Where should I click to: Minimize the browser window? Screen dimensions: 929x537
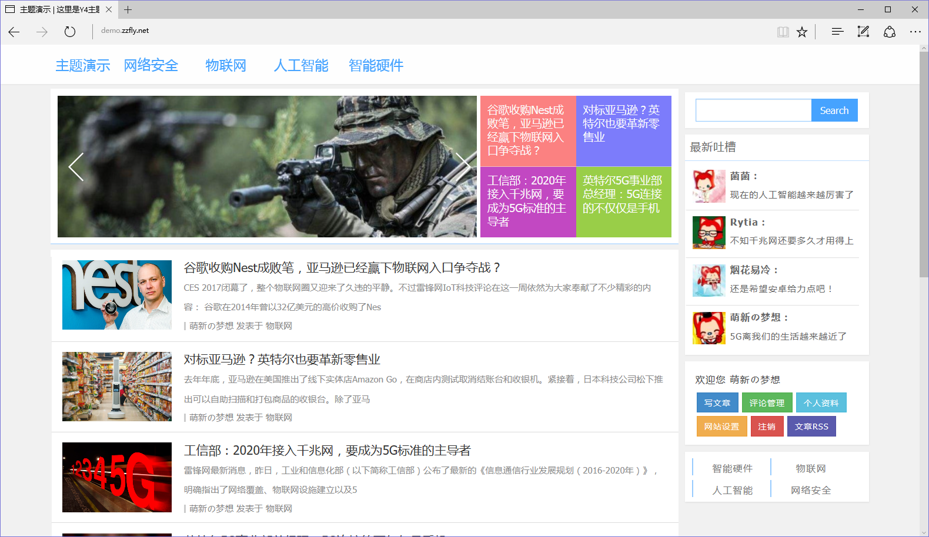click(861, 9)
